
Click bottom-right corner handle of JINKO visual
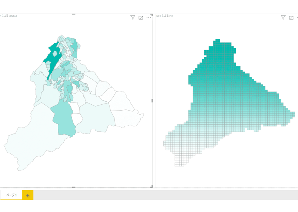click(x=151, y=187)
